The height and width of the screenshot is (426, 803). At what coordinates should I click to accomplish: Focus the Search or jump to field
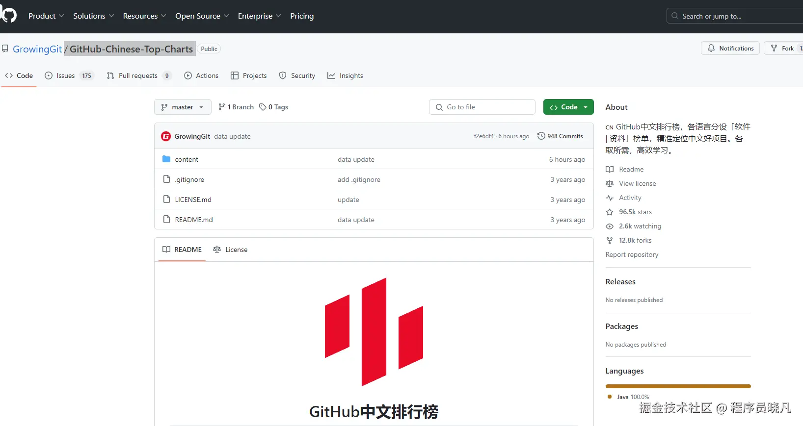735,16
